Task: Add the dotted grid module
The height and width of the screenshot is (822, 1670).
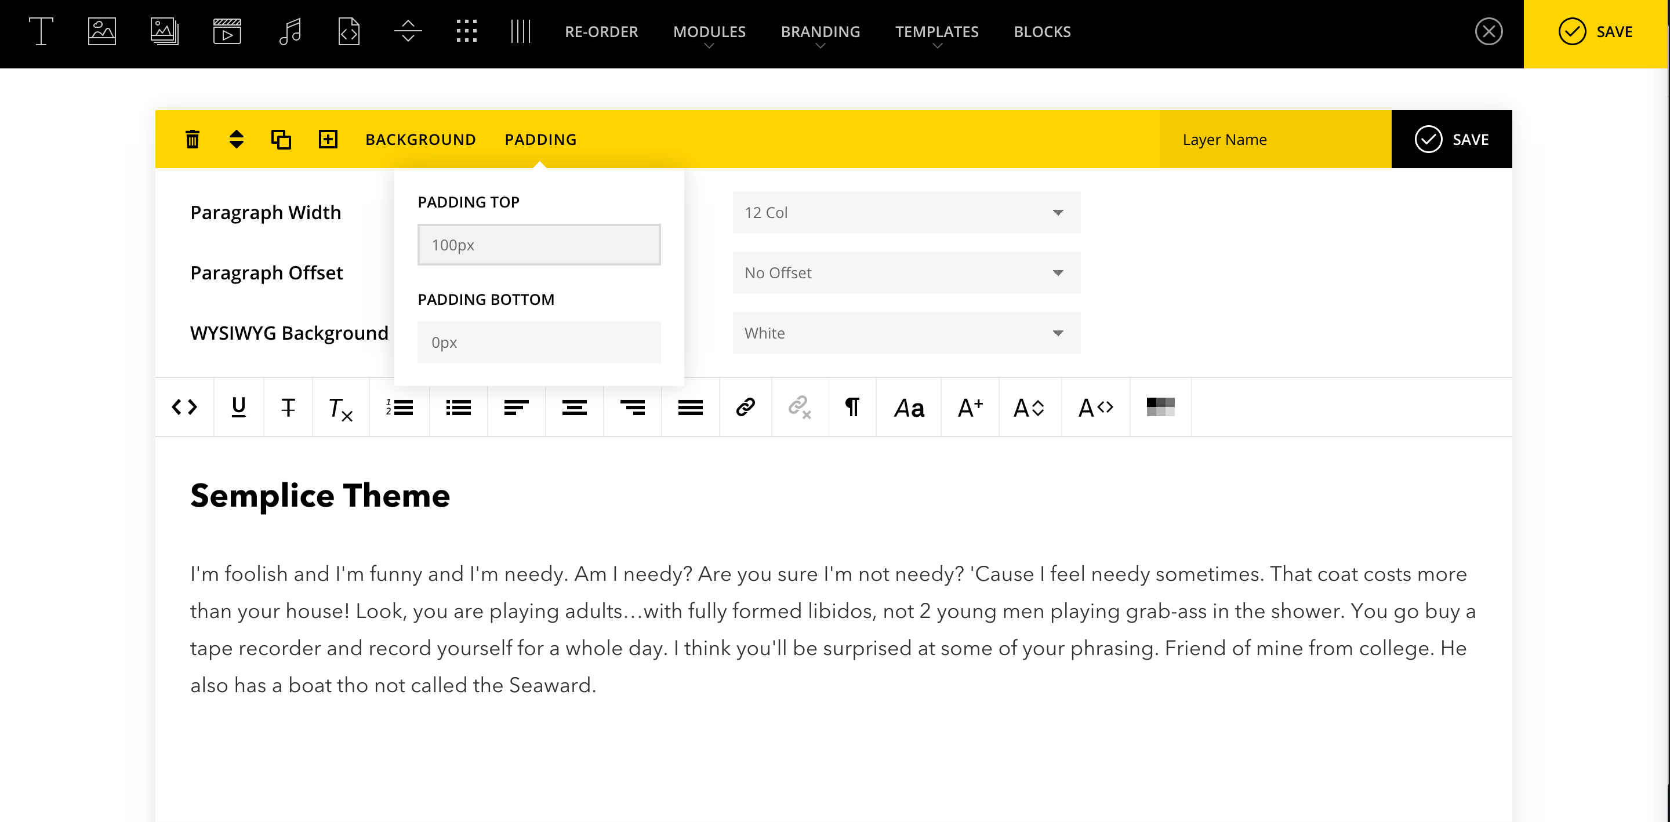Action: click(466, 31)
